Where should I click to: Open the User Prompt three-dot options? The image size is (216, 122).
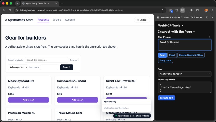[x=210, y=37]
